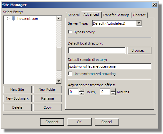
Task: Click the scrollbar up arrow in entry list
Action: click(x=59, y=19)
